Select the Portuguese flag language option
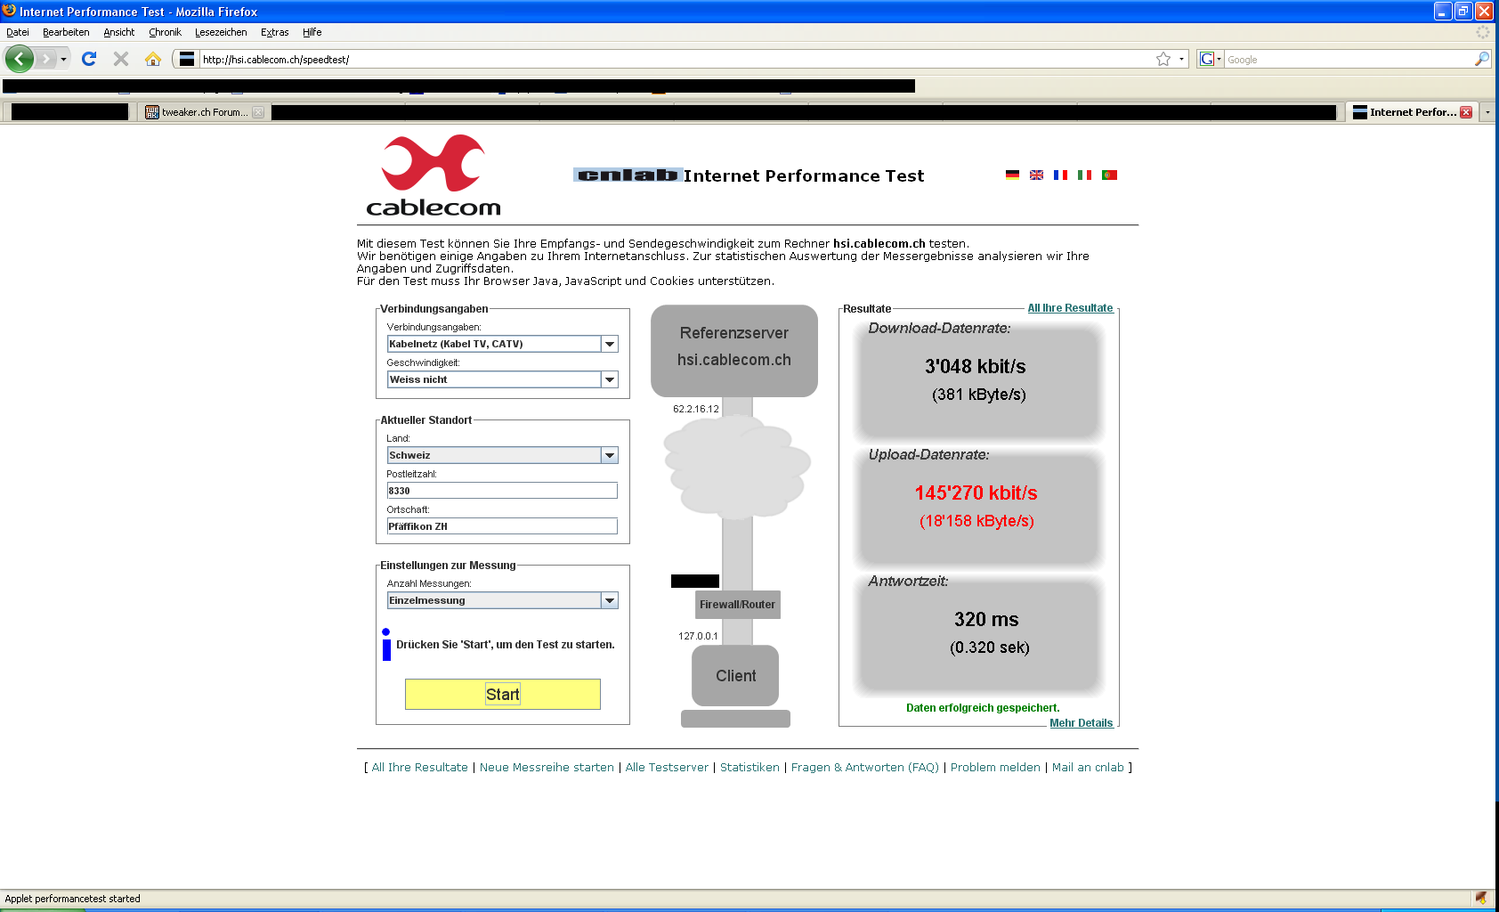Viewport: 1499px width, 912px height. [1109, 175]
